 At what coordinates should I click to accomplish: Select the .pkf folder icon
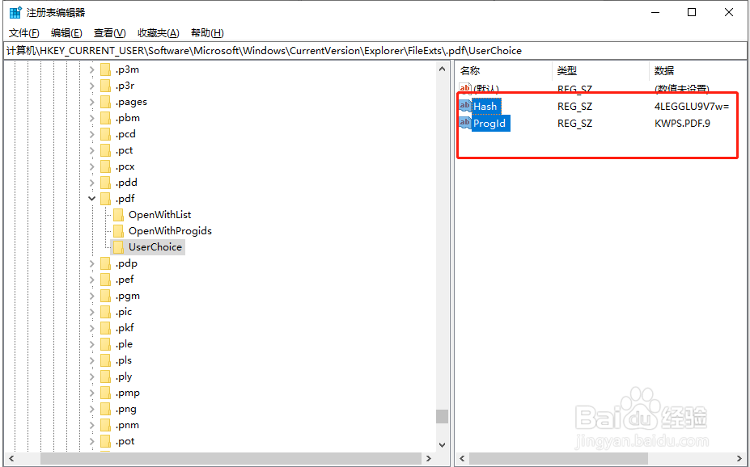pos(106,328)
